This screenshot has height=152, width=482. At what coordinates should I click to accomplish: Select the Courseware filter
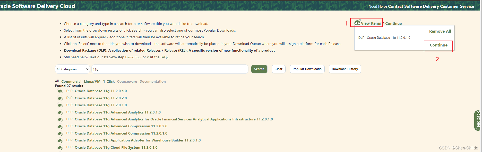[127, 81]
